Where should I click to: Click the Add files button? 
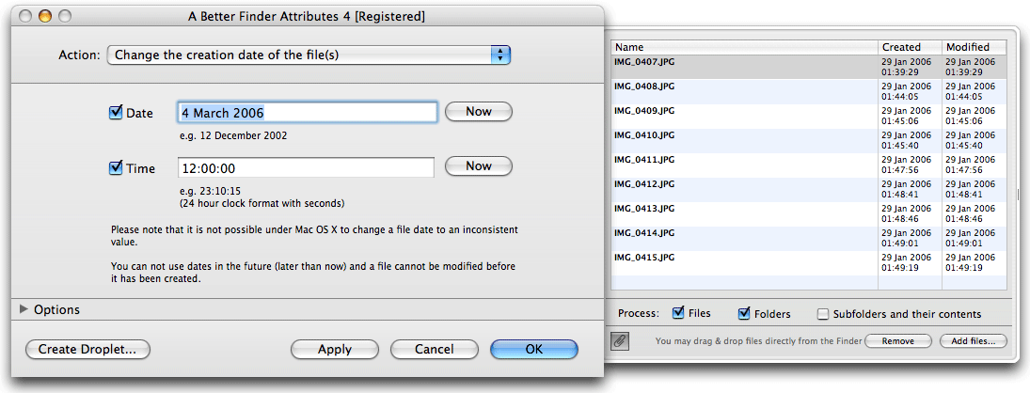click(x=973, y=341)
